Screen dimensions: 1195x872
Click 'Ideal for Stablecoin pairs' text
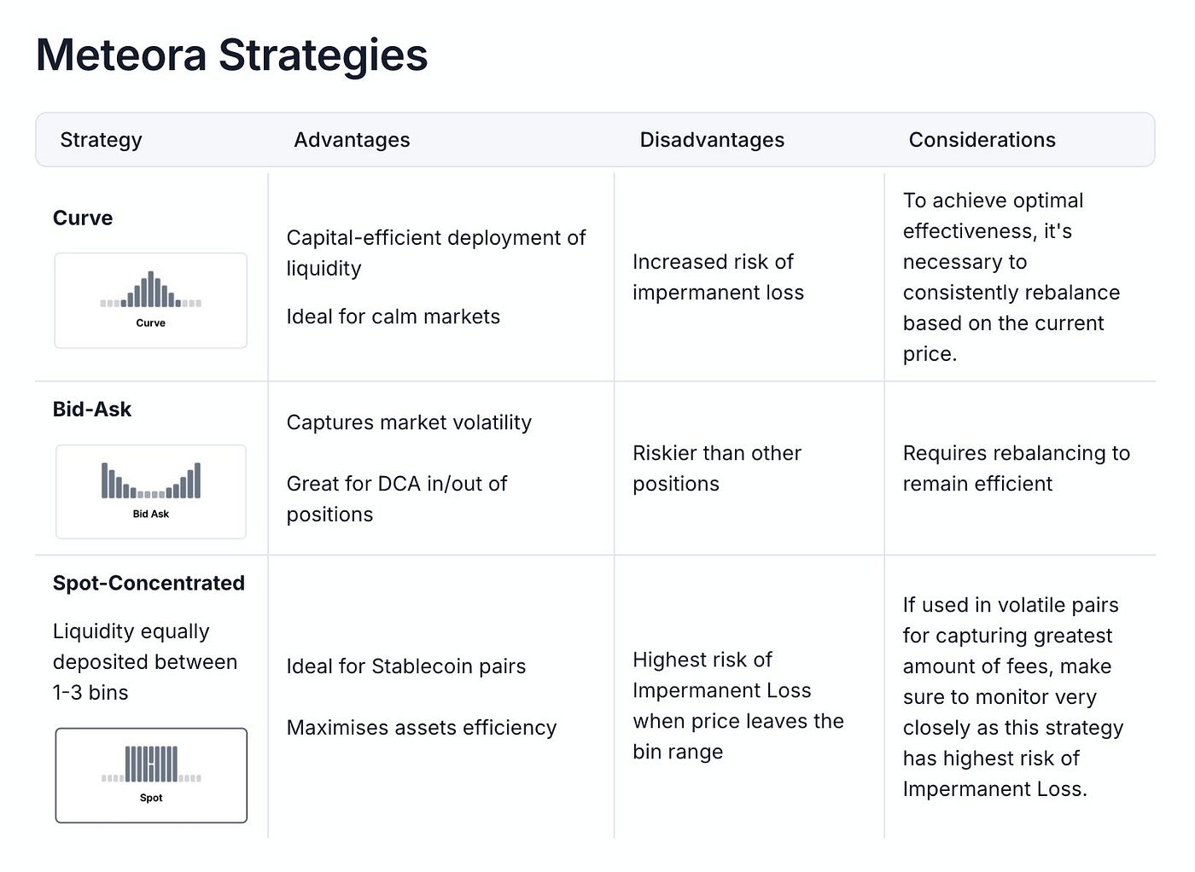point(406,666)
